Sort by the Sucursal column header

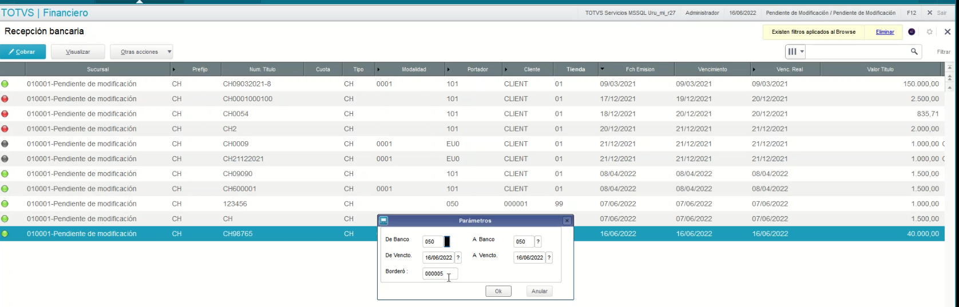98,69
